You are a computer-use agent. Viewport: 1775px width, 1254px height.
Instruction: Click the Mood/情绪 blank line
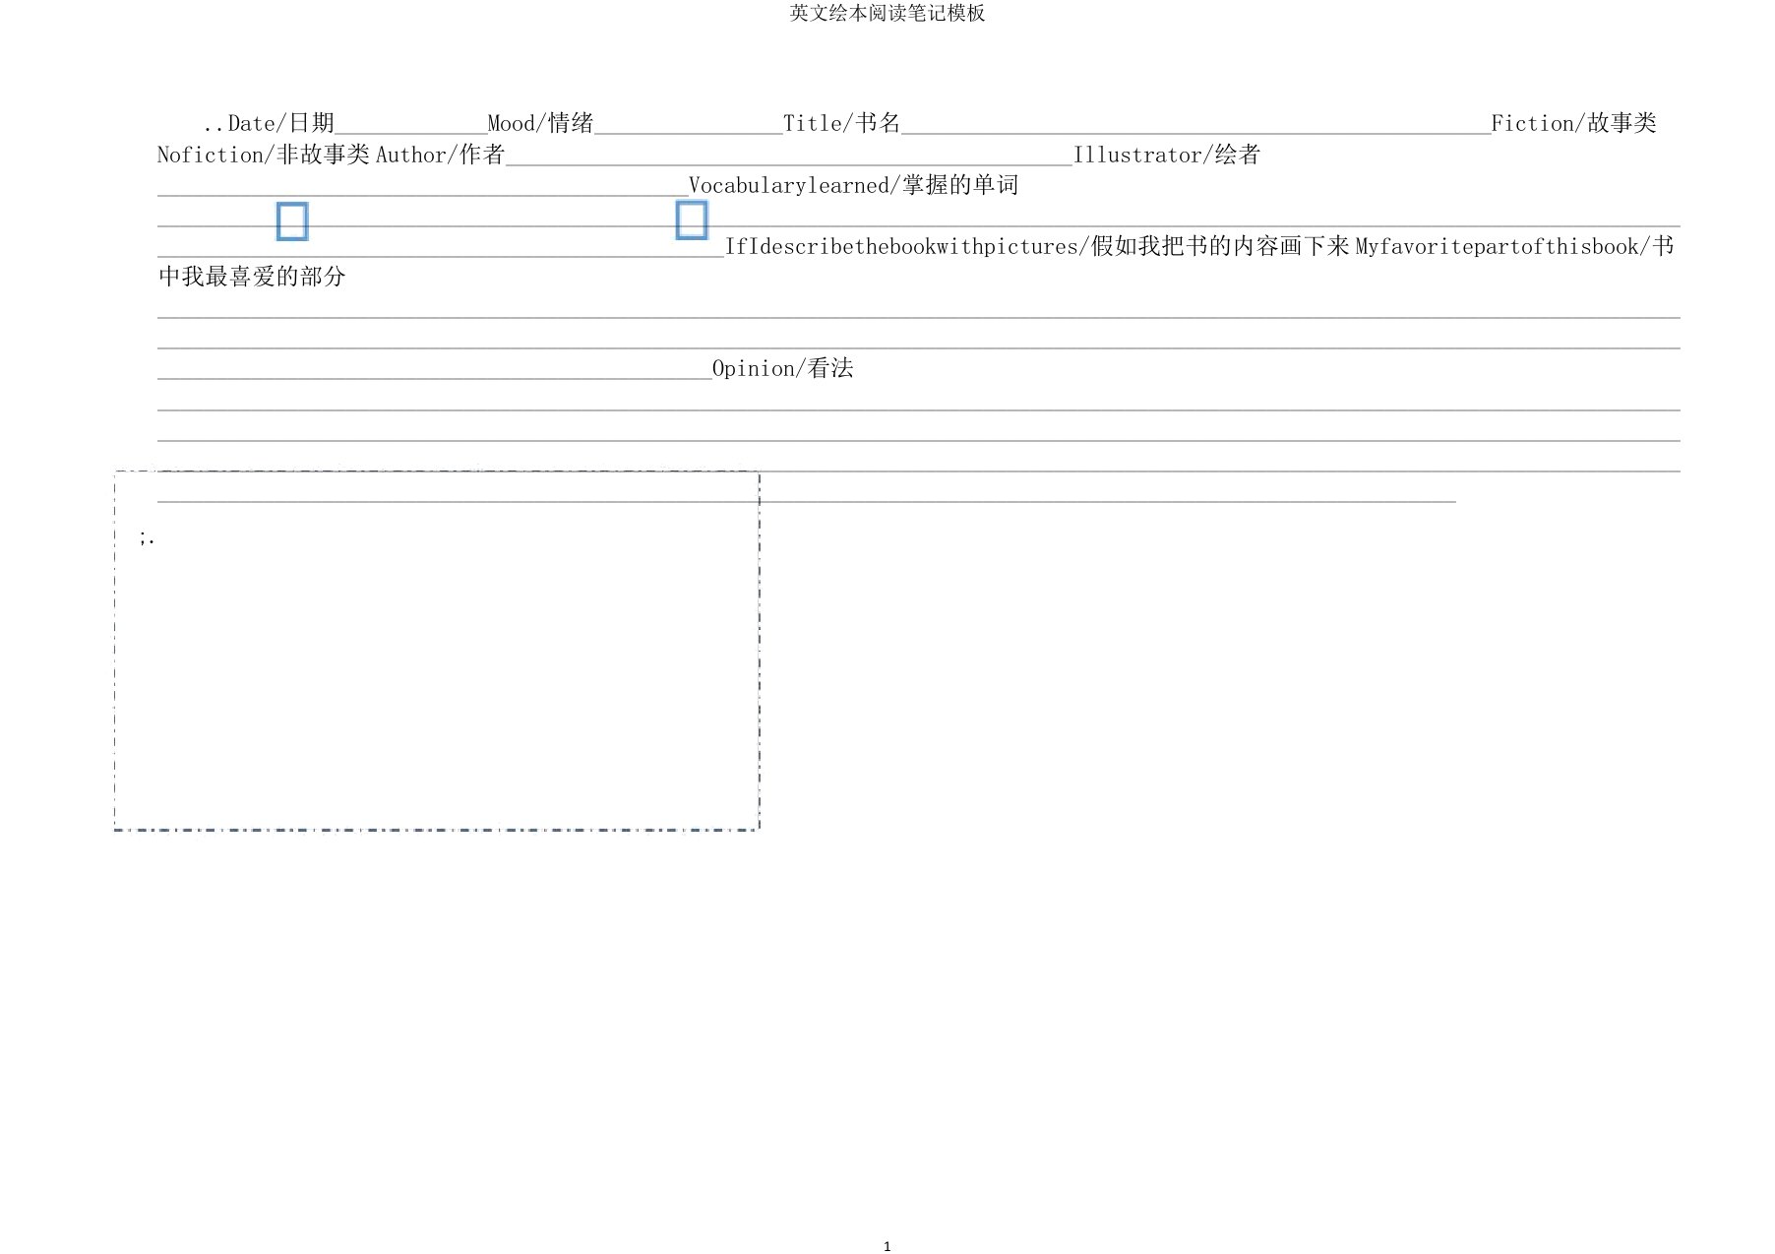689,124
